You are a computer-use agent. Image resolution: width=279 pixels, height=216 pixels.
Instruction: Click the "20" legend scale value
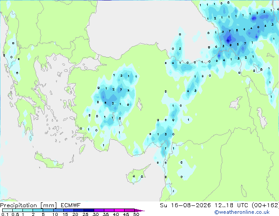pyautogui.click(x=75, y=214)
